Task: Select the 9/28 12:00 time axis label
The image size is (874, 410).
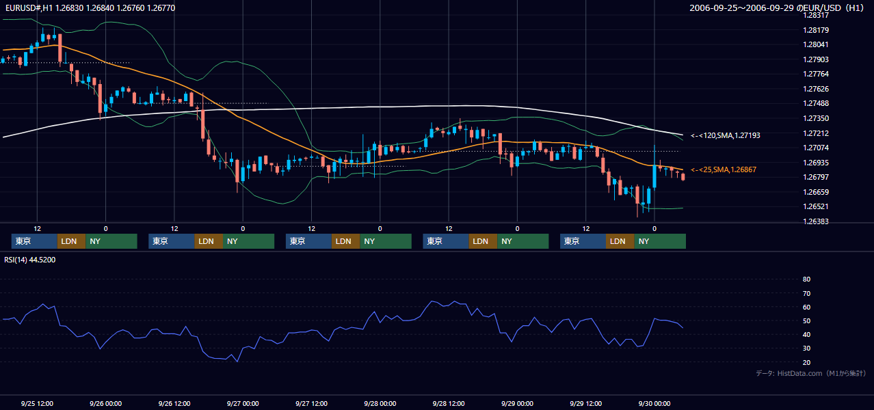Action: click(x=449, y=403)
